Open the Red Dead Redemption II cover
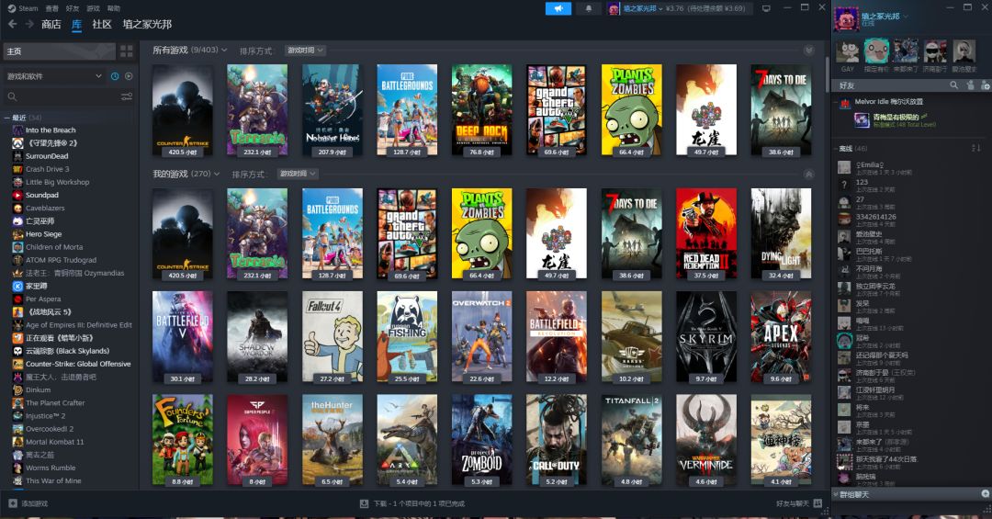 706,233
